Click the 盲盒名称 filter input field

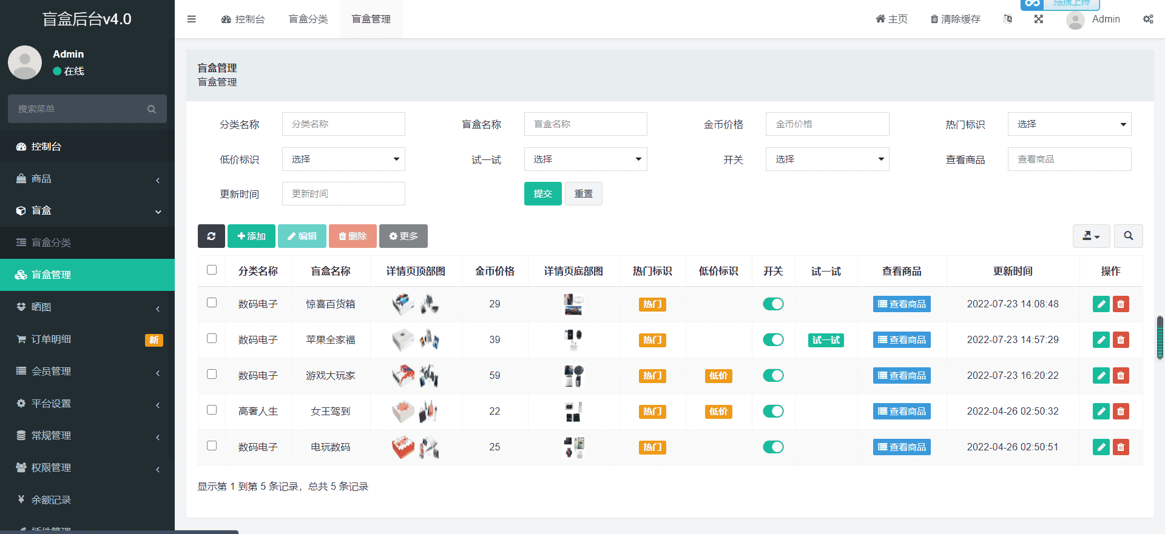[x=585, y=124]
